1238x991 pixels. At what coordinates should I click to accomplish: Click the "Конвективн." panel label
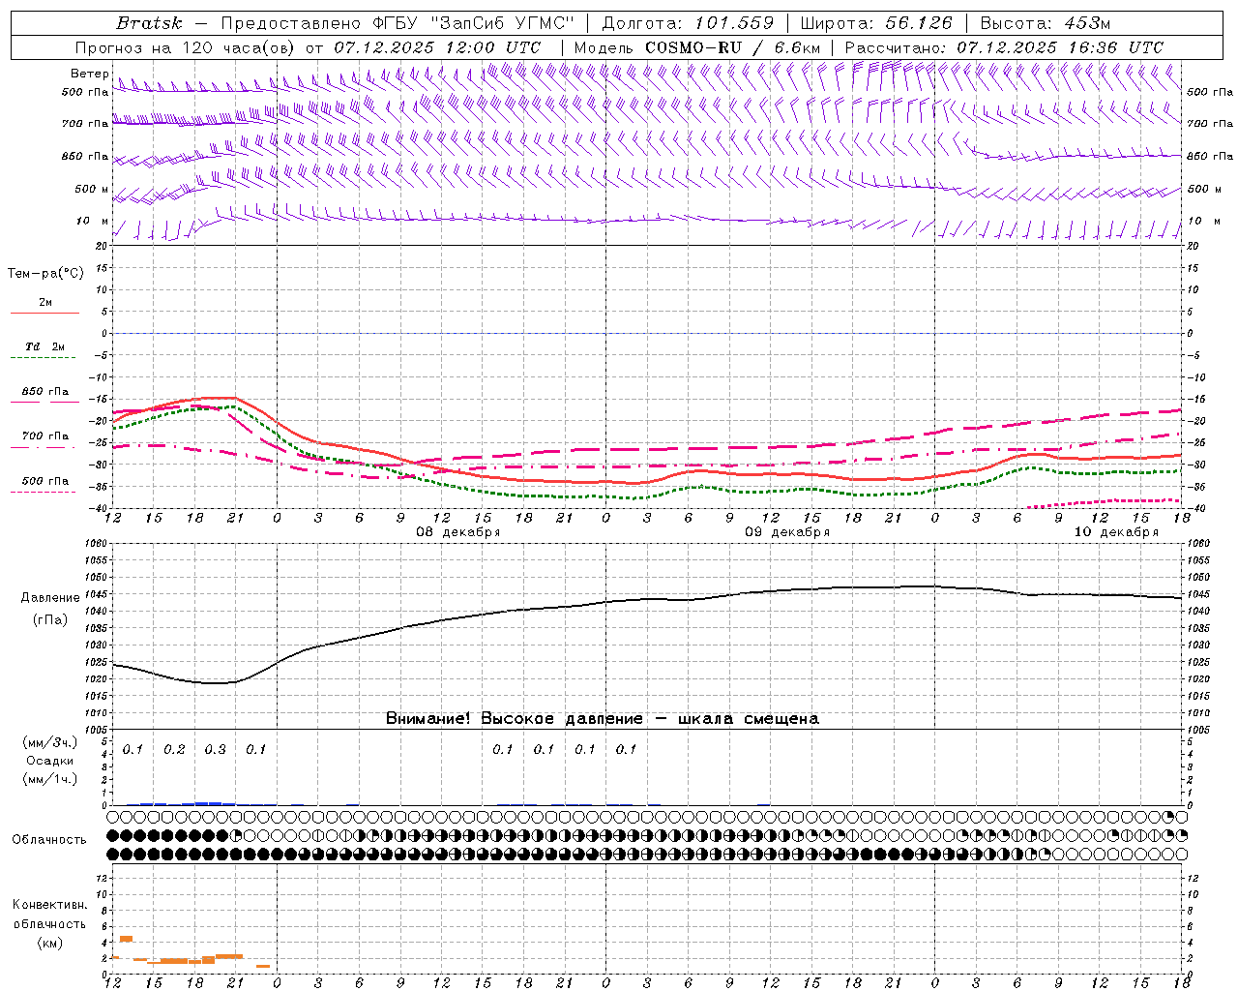tap(50, 905)
